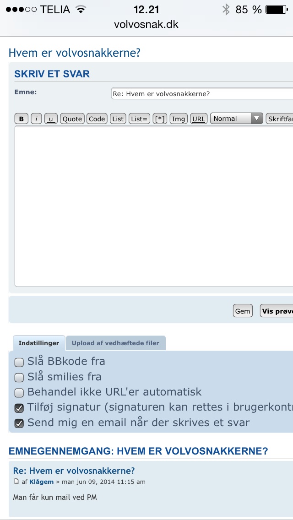The width and height of the screenshot is (293, 520).
Task: Open the Klågem user profile link
Action: pos(42,482)
